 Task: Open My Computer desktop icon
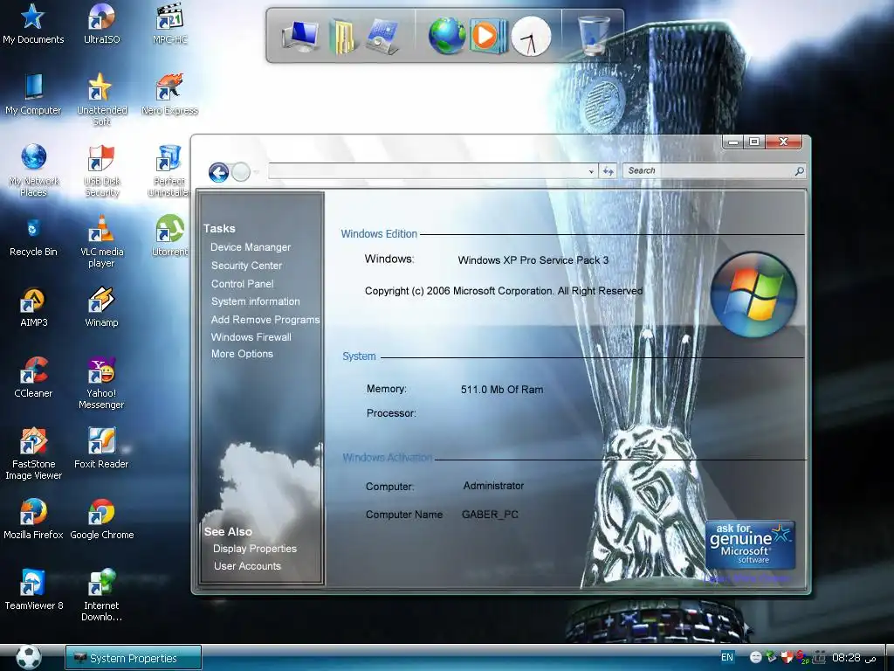pyautogui.click(x=33, y=94)
